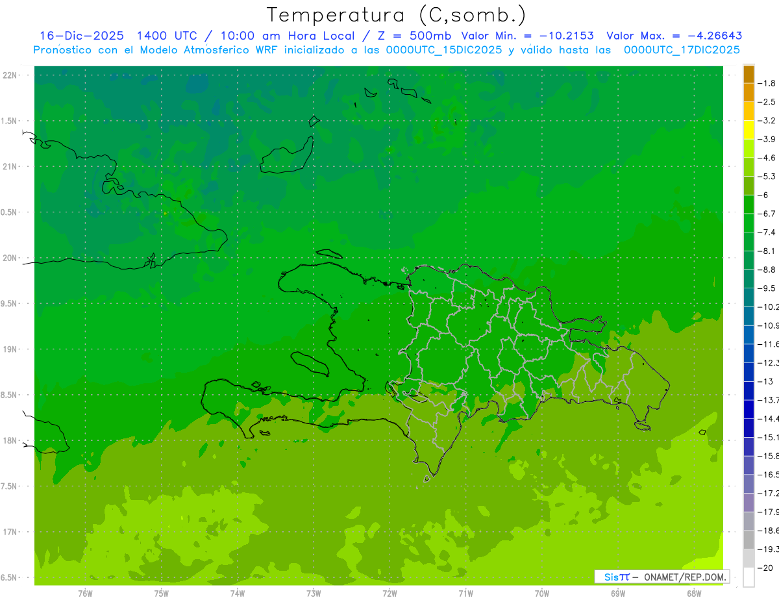This screenshot has height=602, width=779.
Task: Click the '69W' longitude label
Action: tap(618, 594)
